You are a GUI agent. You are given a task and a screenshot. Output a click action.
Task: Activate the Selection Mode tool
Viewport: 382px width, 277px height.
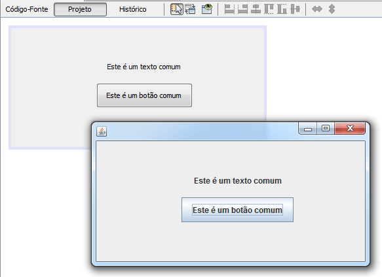pyautogui.click(x=177, y=9)
